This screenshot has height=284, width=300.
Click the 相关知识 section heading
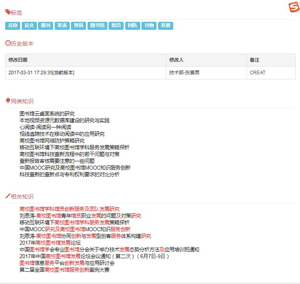[22, 197]
